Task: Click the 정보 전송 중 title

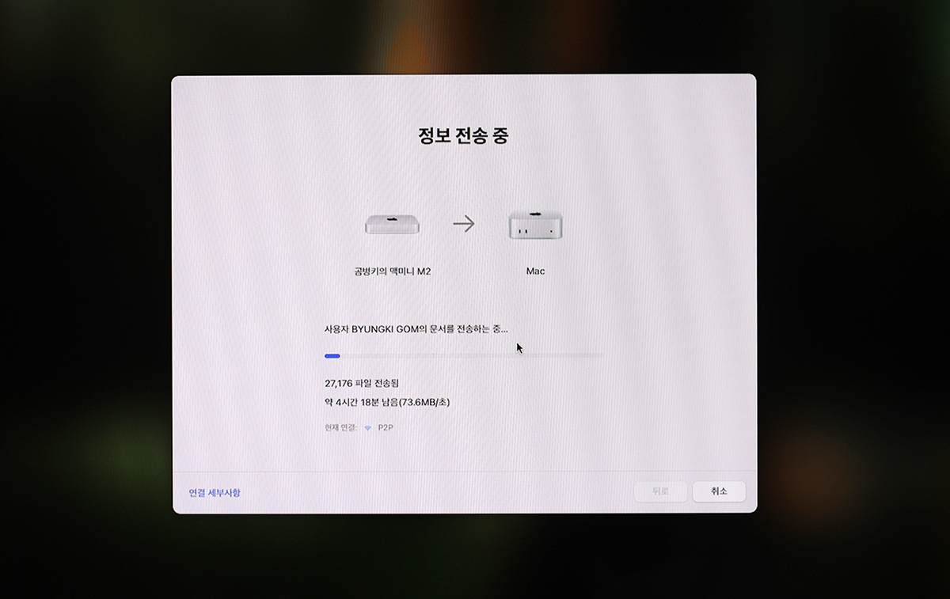Action: click(464, 135)
